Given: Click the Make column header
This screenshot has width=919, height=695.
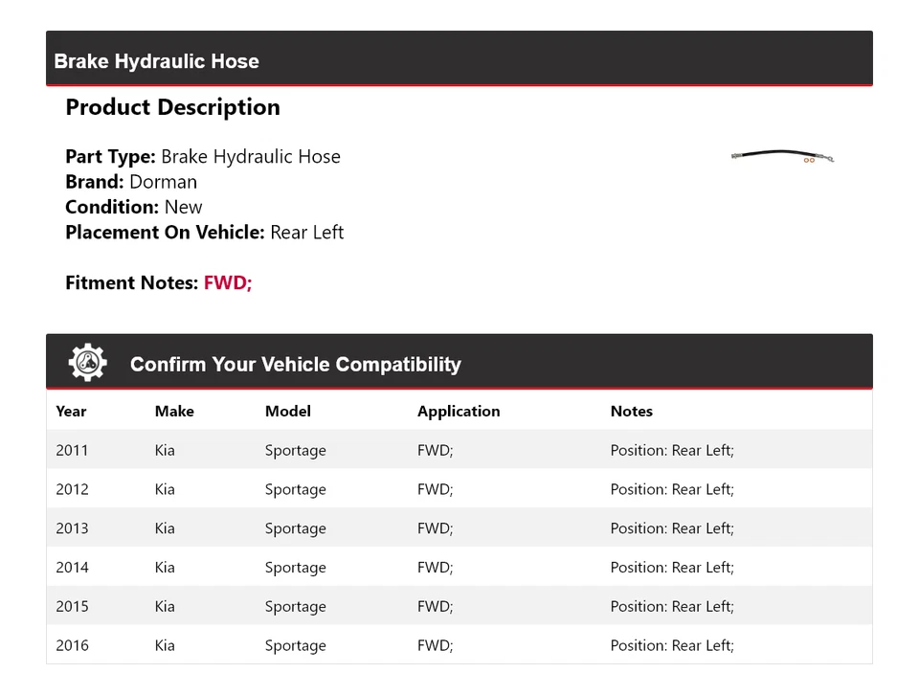Looking at the screenshot, I should point(174,411).
